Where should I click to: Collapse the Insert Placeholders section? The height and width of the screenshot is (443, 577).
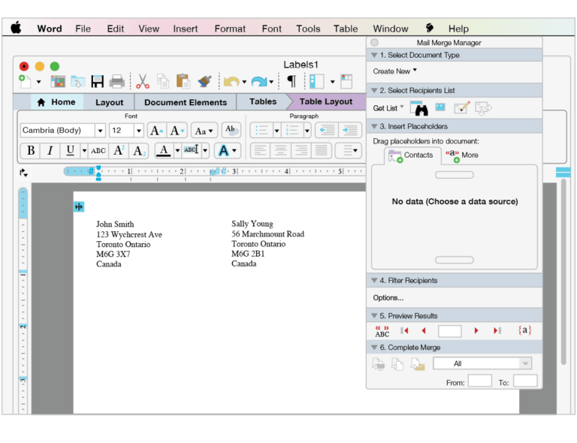click(x=374, y=126)
